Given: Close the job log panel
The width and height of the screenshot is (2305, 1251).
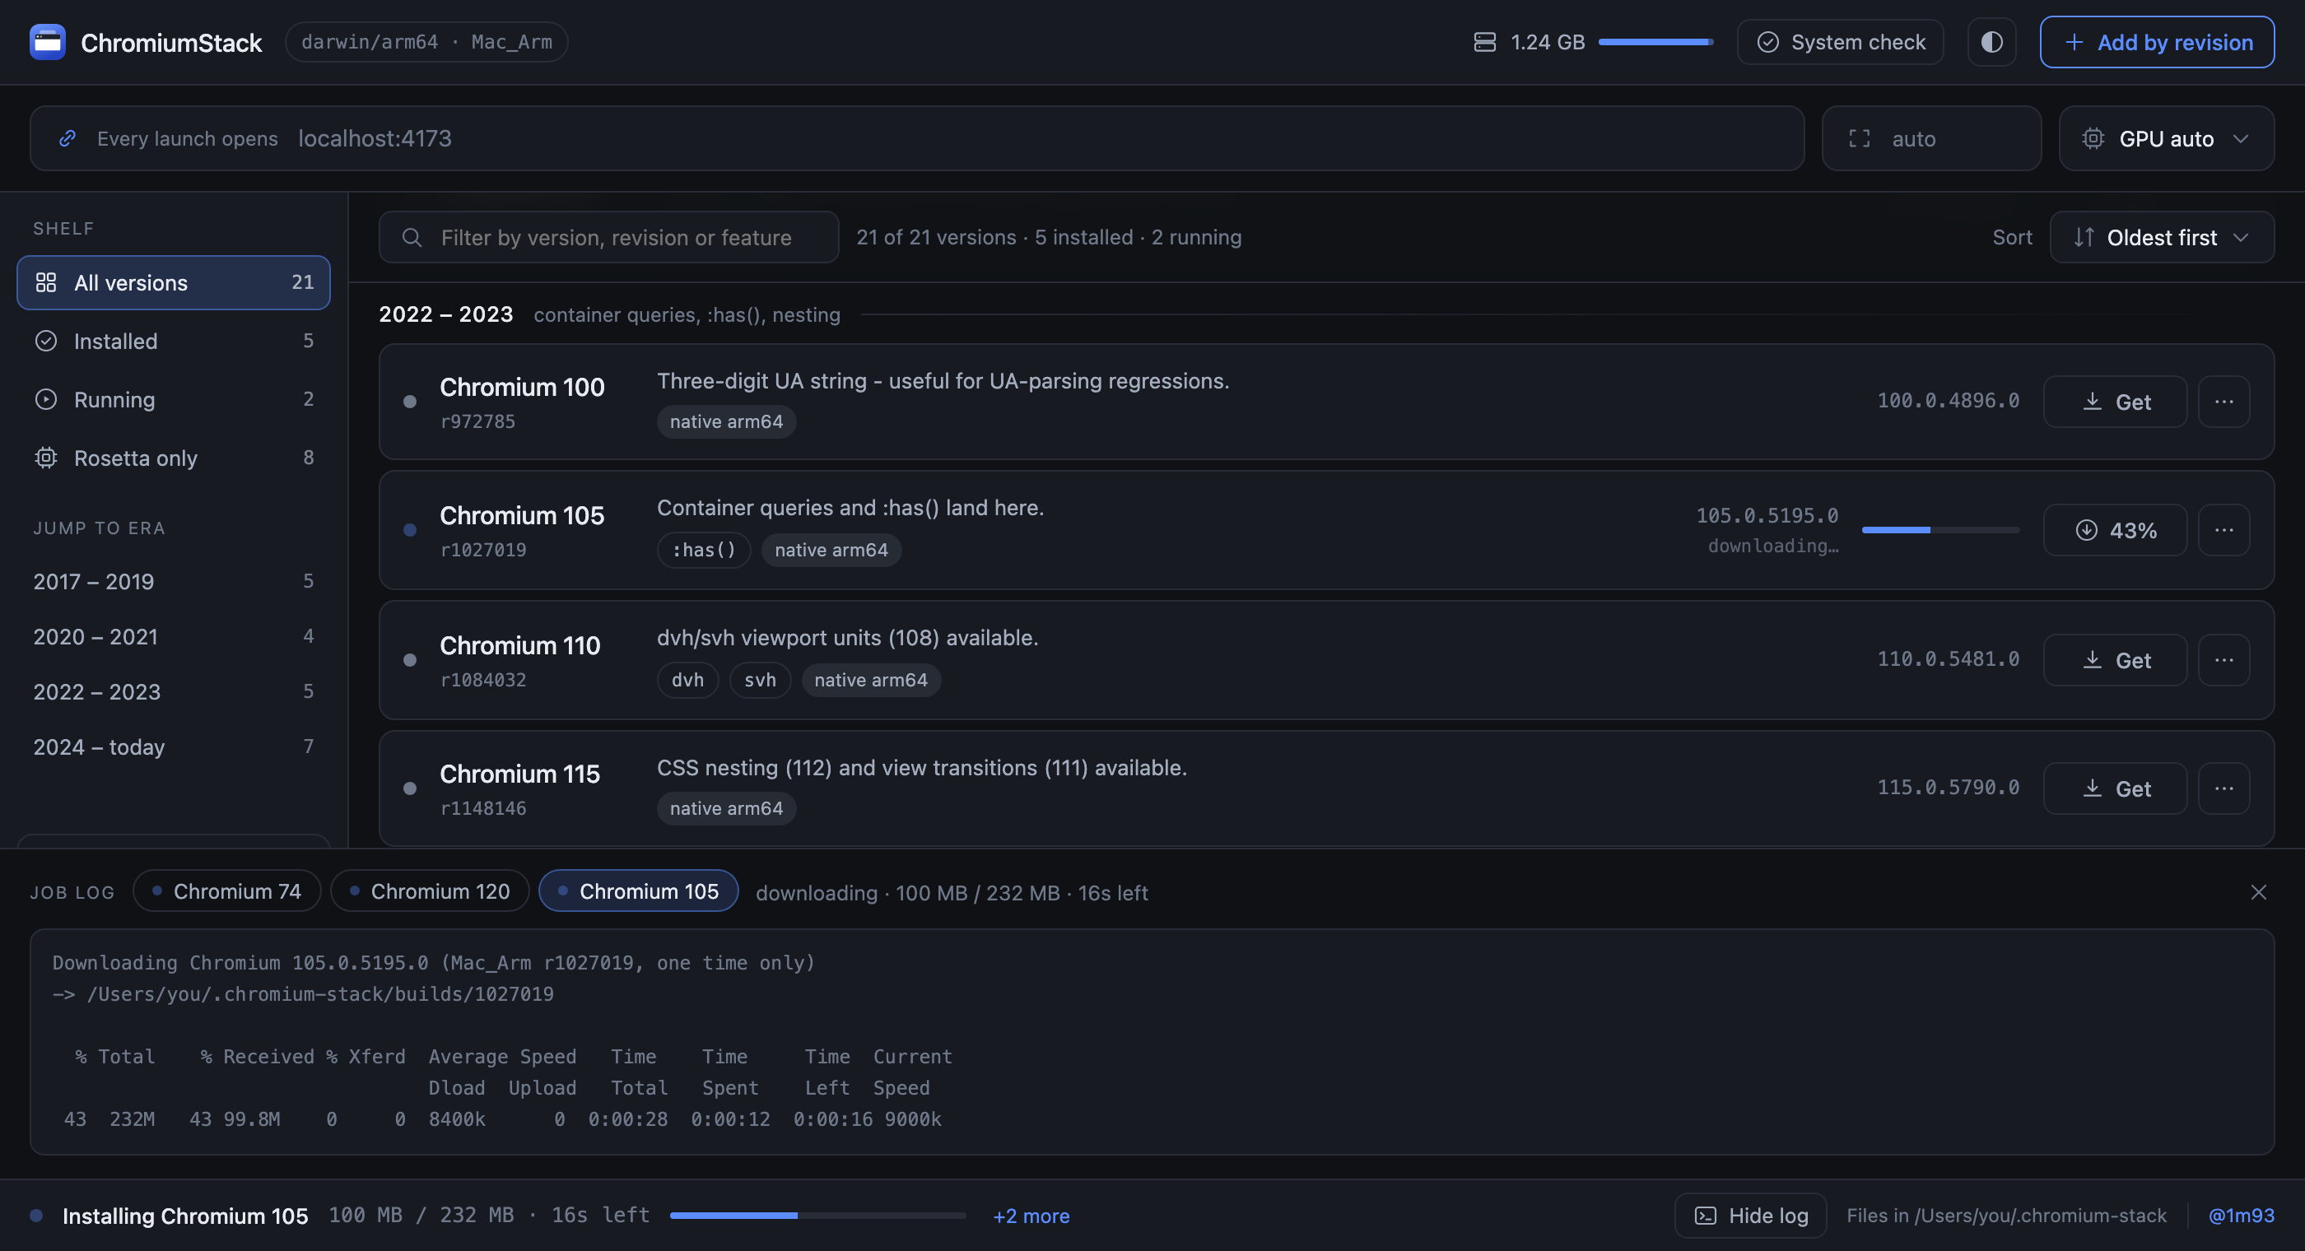Looking at the screenshot, I should click(x=2258, y=892).
